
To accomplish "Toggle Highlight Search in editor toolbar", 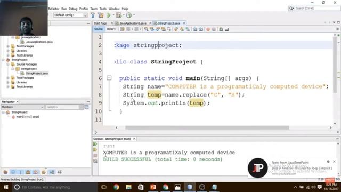I will tap(164, 29).
